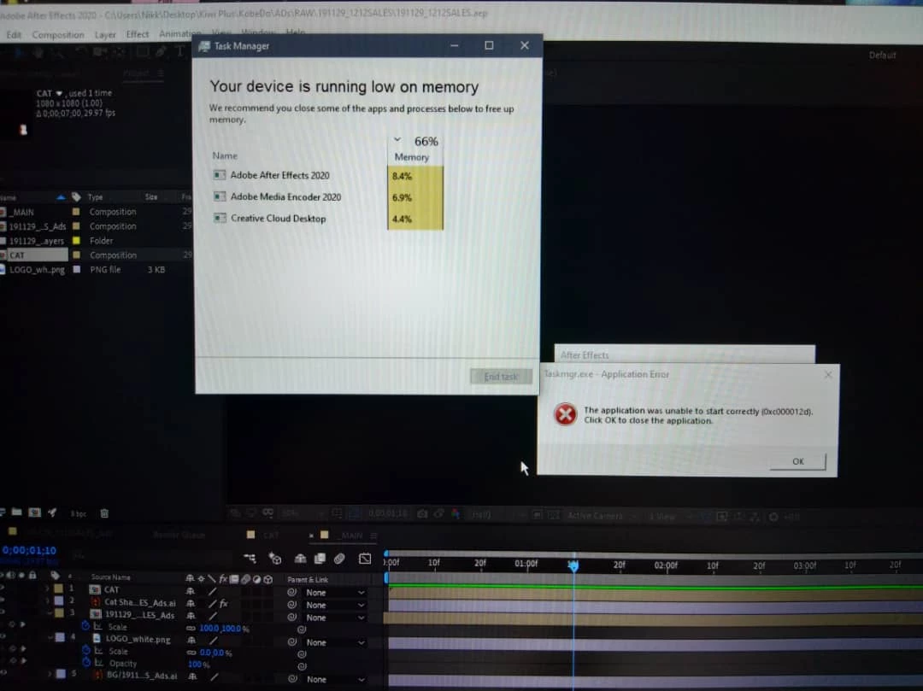Toggle Scale stopwatch under 191129 layer
923x691 pixels.
[x=85, y=626]
